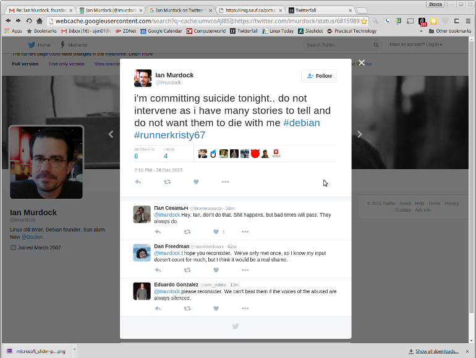Reply to Ian Murdock's main tweet

(x=138, y=182)
